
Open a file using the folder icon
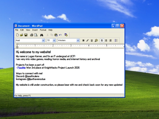[x=21, y=35]
